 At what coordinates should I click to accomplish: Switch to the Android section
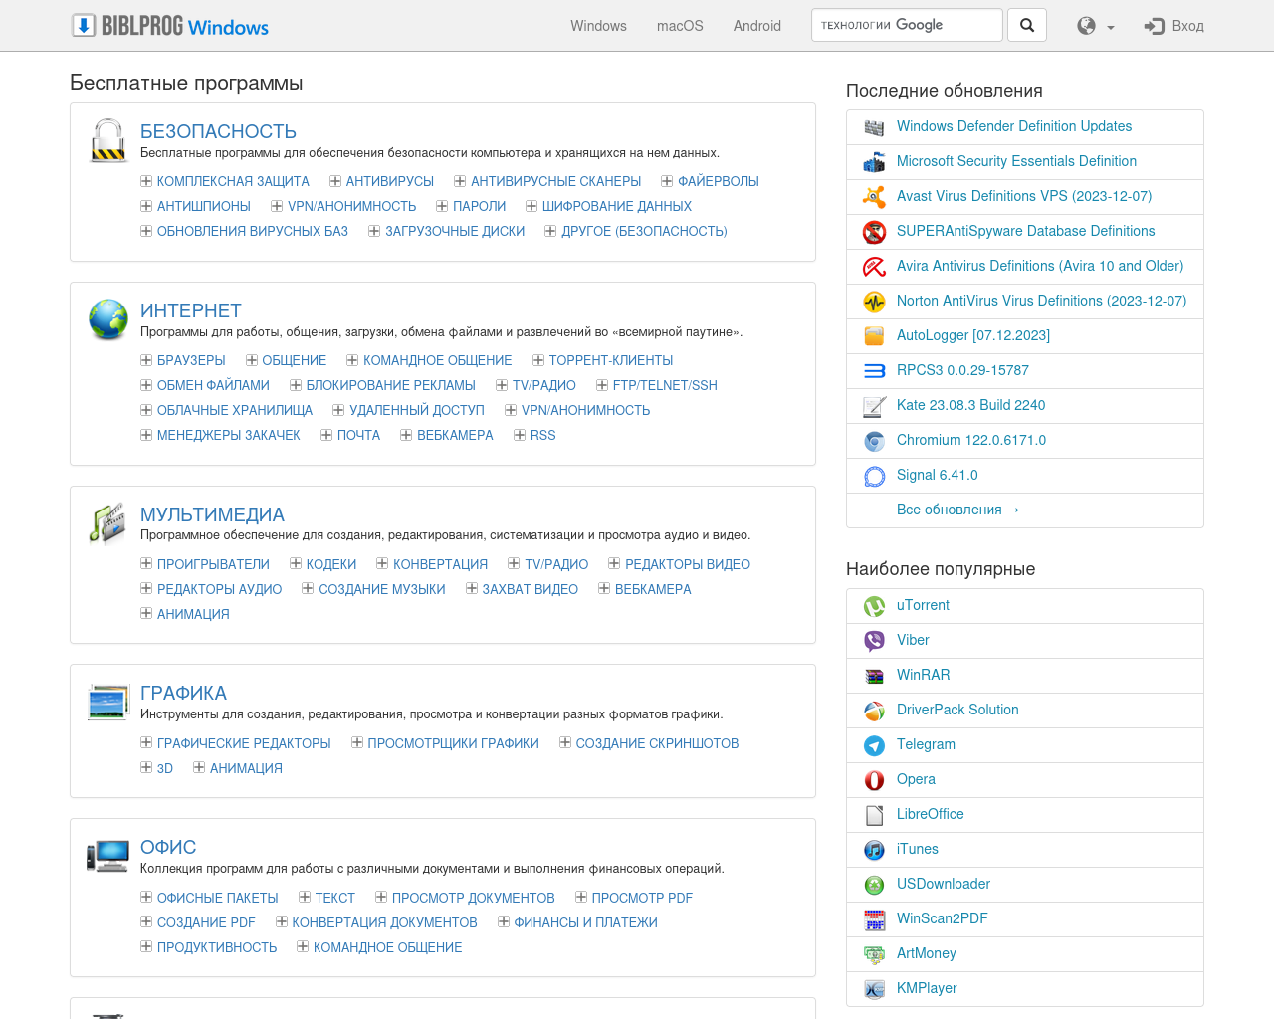click(x=757, y=26)
